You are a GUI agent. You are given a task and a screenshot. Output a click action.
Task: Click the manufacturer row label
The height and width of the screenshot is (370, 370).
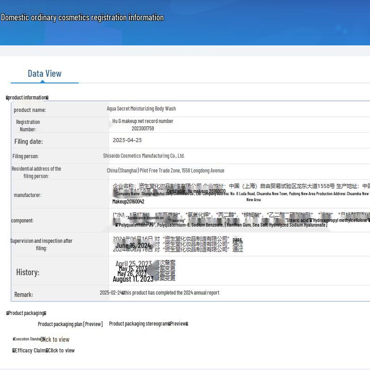tap(27, 195)
